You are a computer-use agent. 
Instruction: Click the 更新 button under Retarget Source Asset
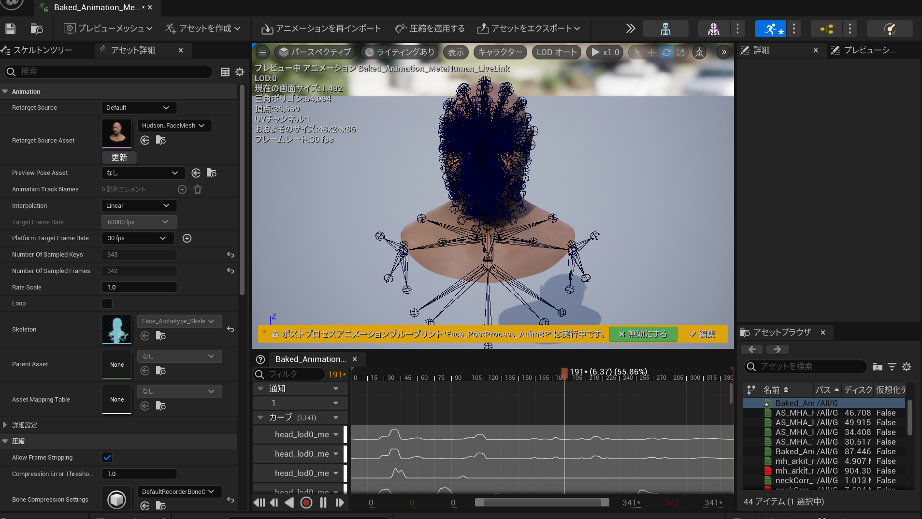pos(119,158)
